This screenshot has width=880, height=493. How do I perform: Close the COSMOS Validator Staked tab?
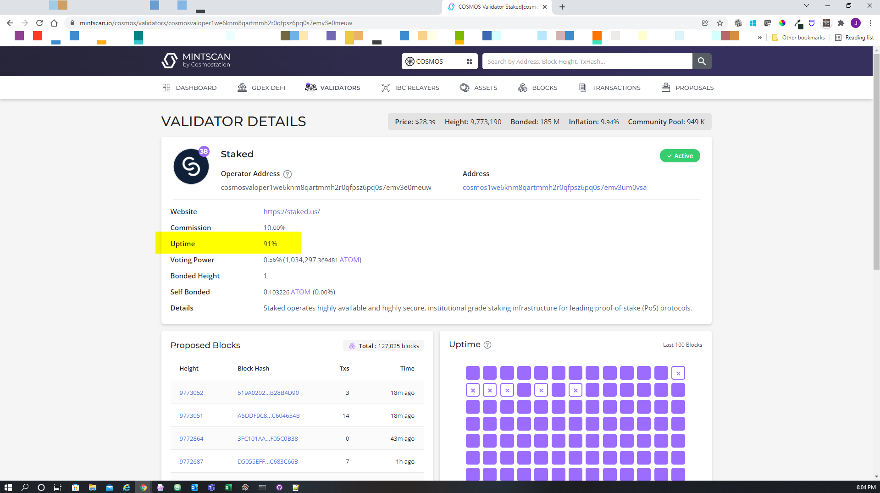click(545, 7)
